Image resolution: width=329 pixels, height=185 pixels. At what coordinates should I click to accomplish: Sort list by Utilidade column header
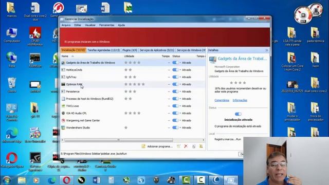[129, 56]
